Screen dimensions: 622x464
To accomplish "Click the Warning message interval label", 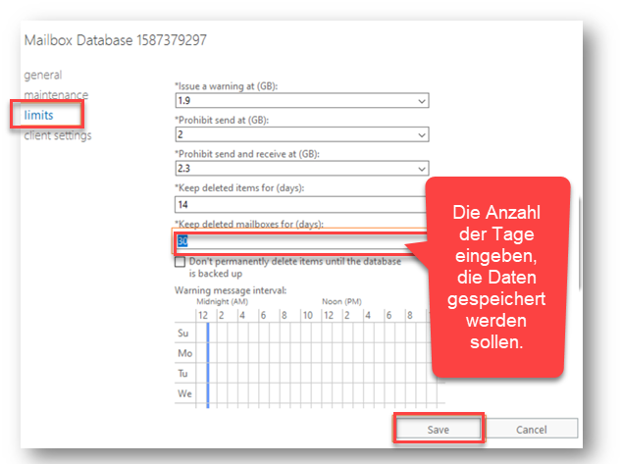I will click(x=231, y=290).
